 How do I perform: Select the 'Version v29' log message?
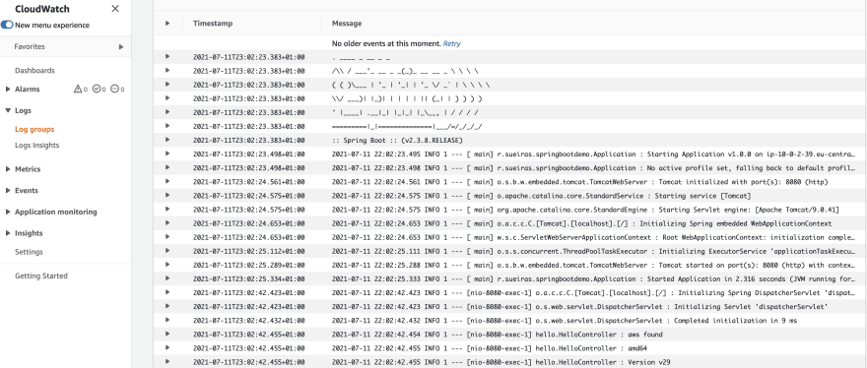tap(500, 362)
